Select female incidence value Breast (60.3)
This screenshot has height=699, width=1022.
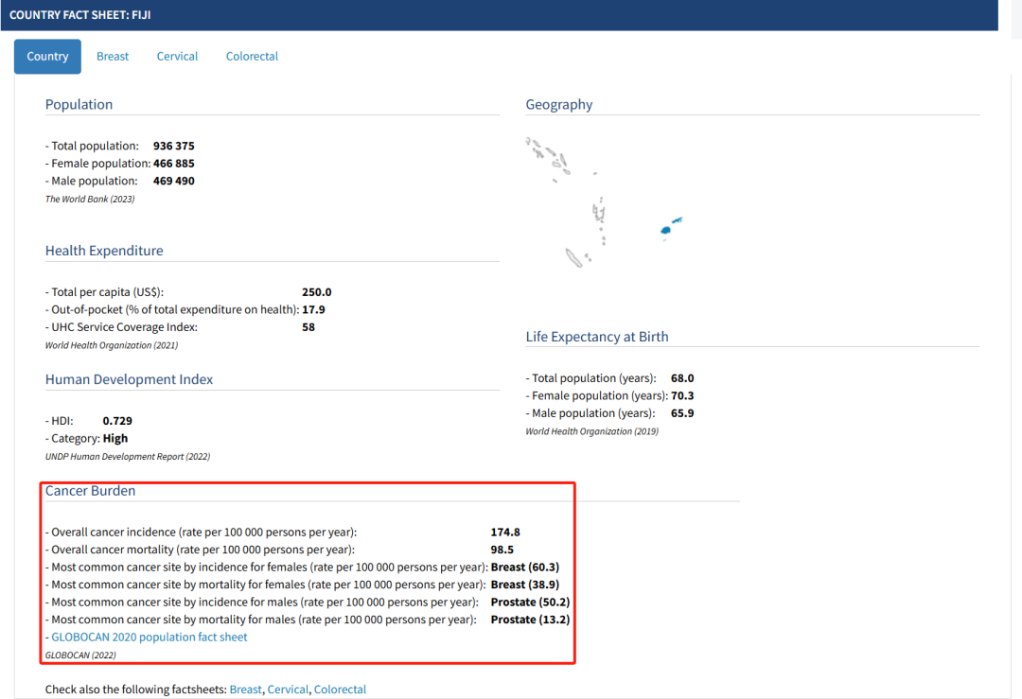(524, 568)
